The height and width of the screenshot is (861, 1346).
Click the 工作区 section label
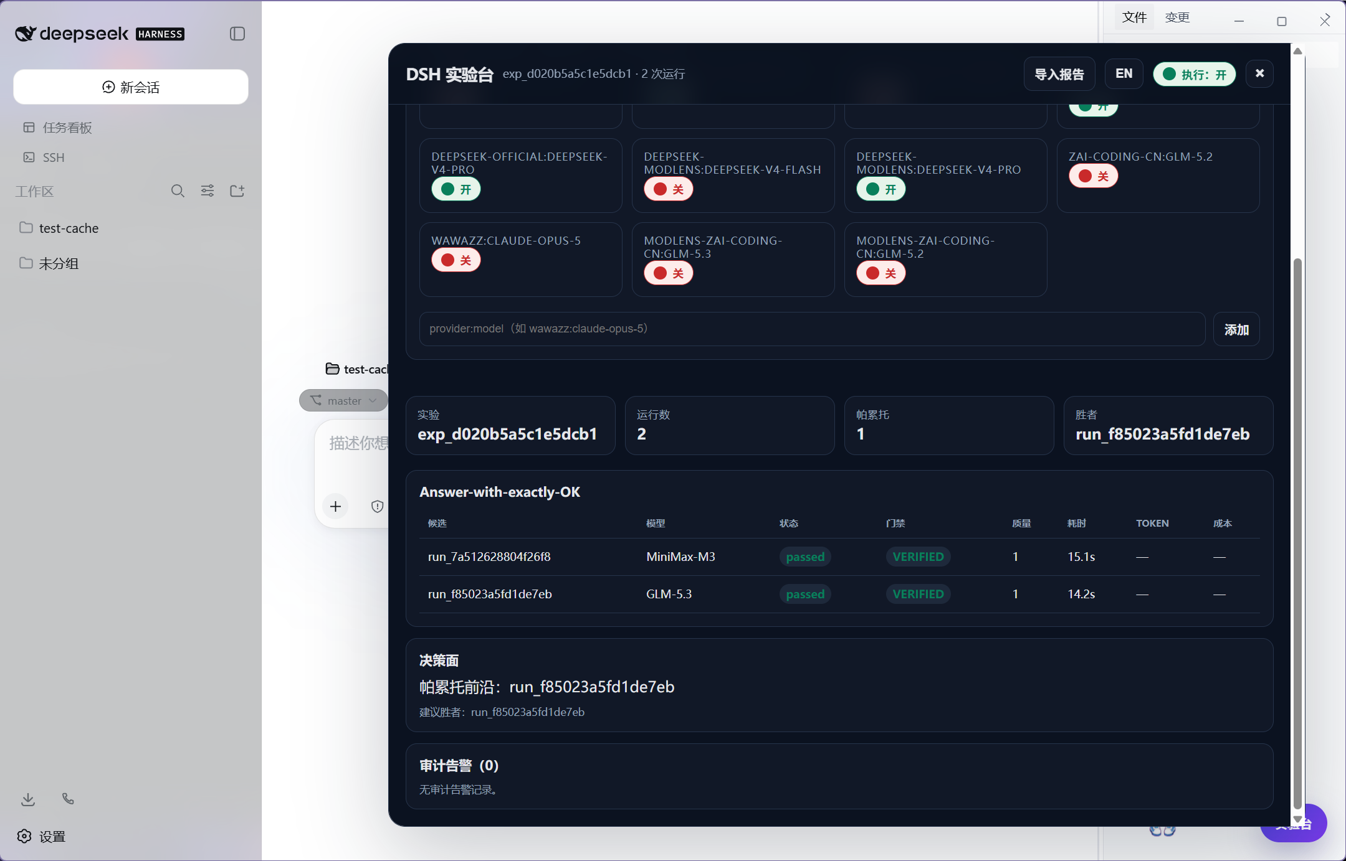pos(35,191)
